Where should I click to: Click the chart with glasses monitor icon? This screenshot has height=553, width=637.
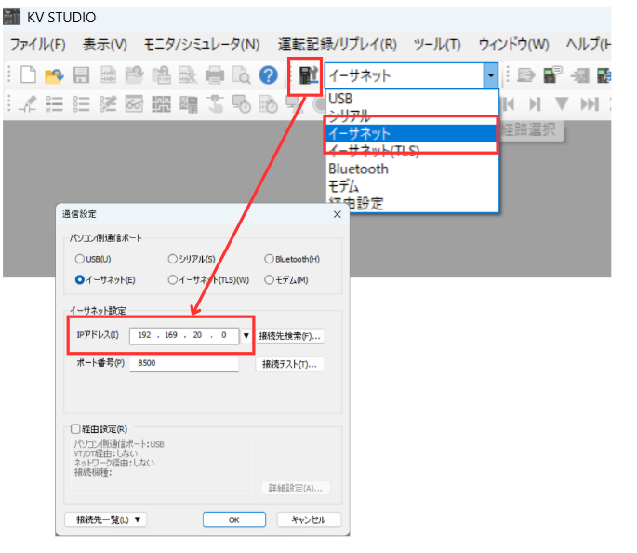pyautogui.click(x=135, y=104)
